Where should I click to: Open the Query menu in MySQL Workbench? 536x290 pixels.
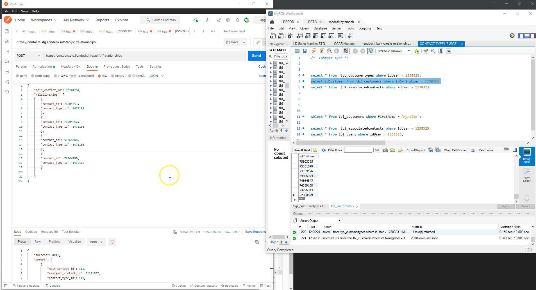[304, 28]
